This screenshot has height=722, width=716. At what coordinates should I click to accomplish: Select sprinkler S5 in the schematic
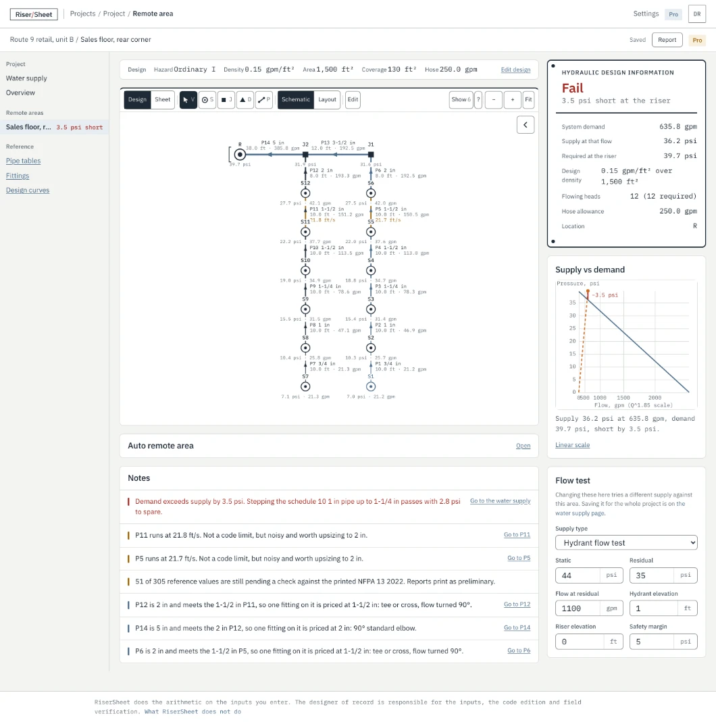371,232
